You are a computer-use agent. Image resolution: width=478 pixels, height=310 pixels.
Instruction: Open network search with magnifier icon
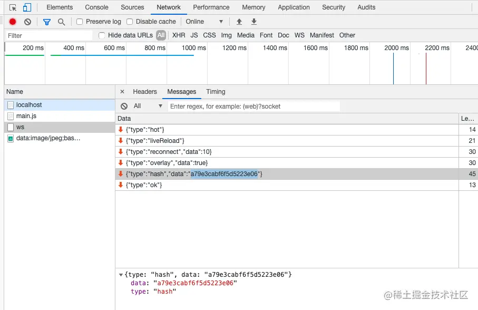[x=61, y=22]
